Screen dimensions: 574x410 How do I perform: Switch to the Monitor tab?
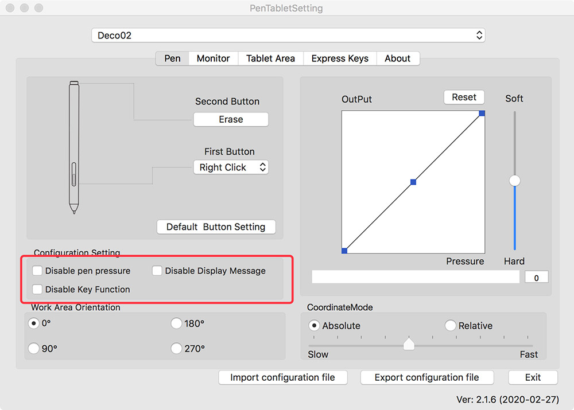click(213, 58)
